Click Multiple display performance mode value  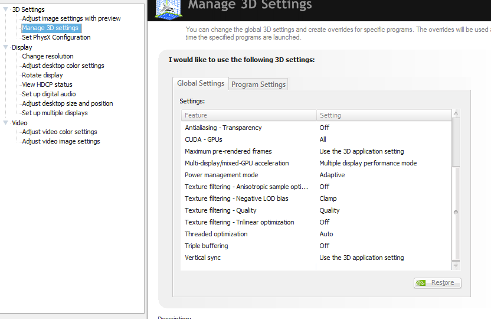coord(368,163)
